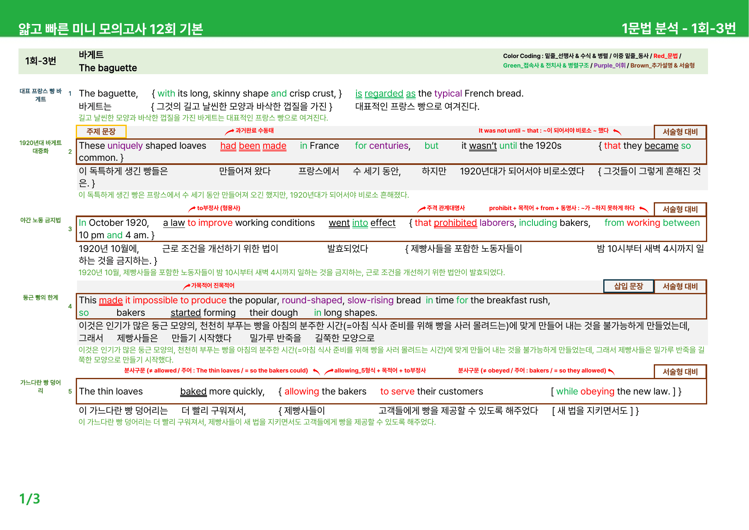Click the header text '1문법 분석 - 1회-3번'
Image resolution: width=749 pixels, height=530 pixels.
(x=679, y=28)
